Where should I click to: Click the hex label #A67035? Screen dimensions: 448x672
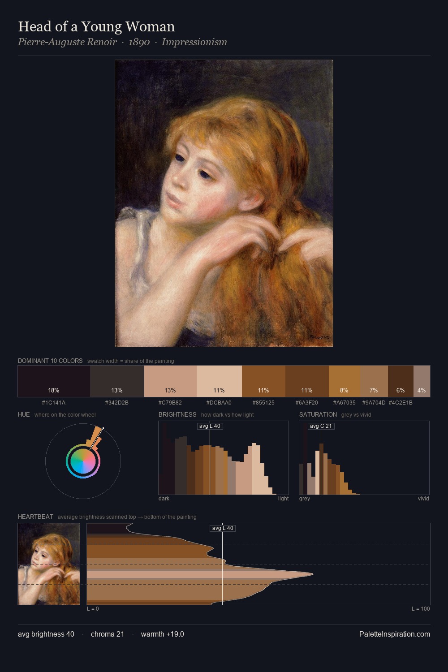click(x=345, y=403)
